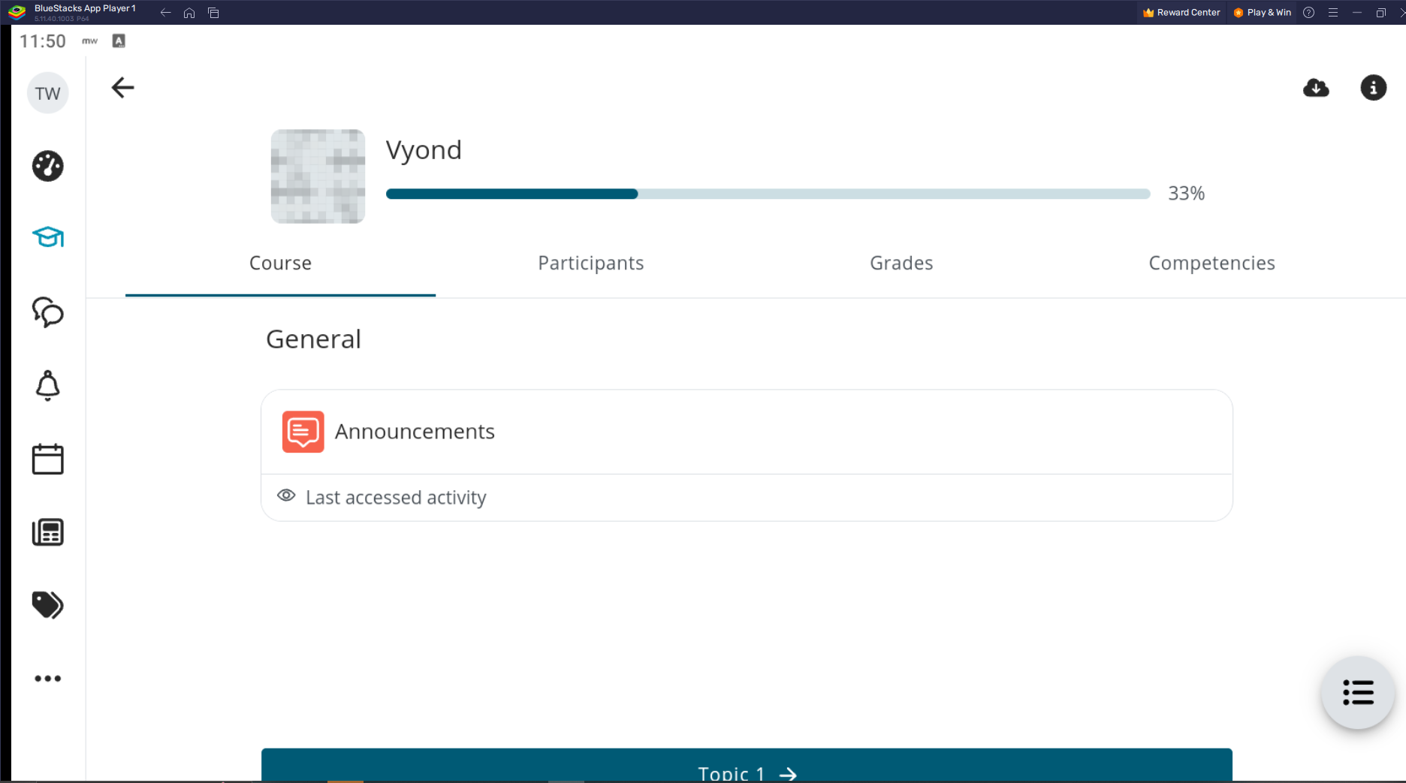Viewport: 1406px width, 783px height.
Task: Click the Vyond course progress bar
Action: tap(768, 194)
